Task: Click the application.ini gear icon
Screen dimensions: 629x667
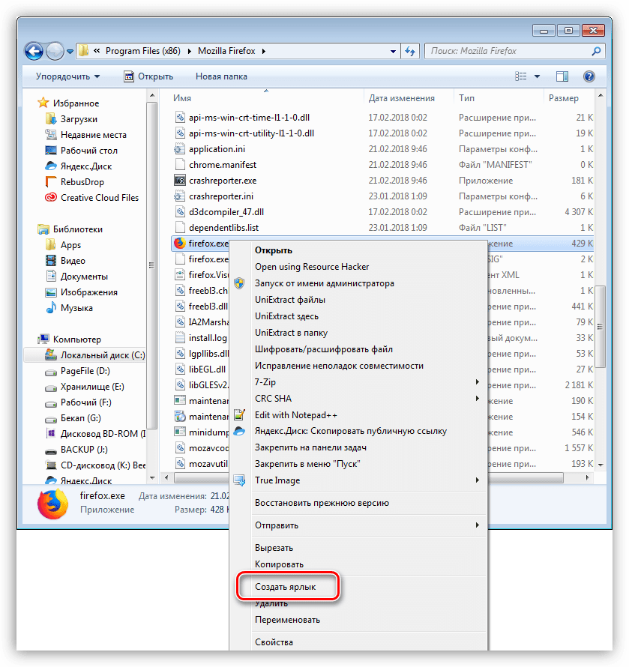Action: pos(180,149)
